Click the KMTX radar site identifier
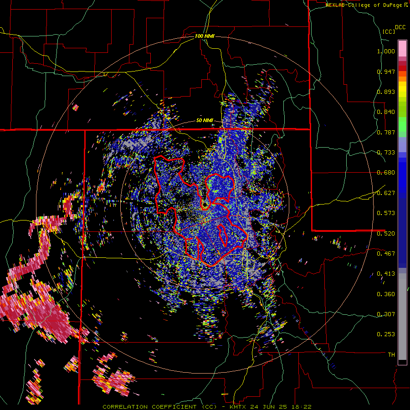Screen dimensions: 410x410 tap(238, 407)
